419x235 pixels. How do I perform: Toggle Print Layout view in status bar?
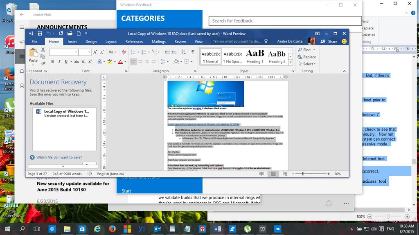273,174
